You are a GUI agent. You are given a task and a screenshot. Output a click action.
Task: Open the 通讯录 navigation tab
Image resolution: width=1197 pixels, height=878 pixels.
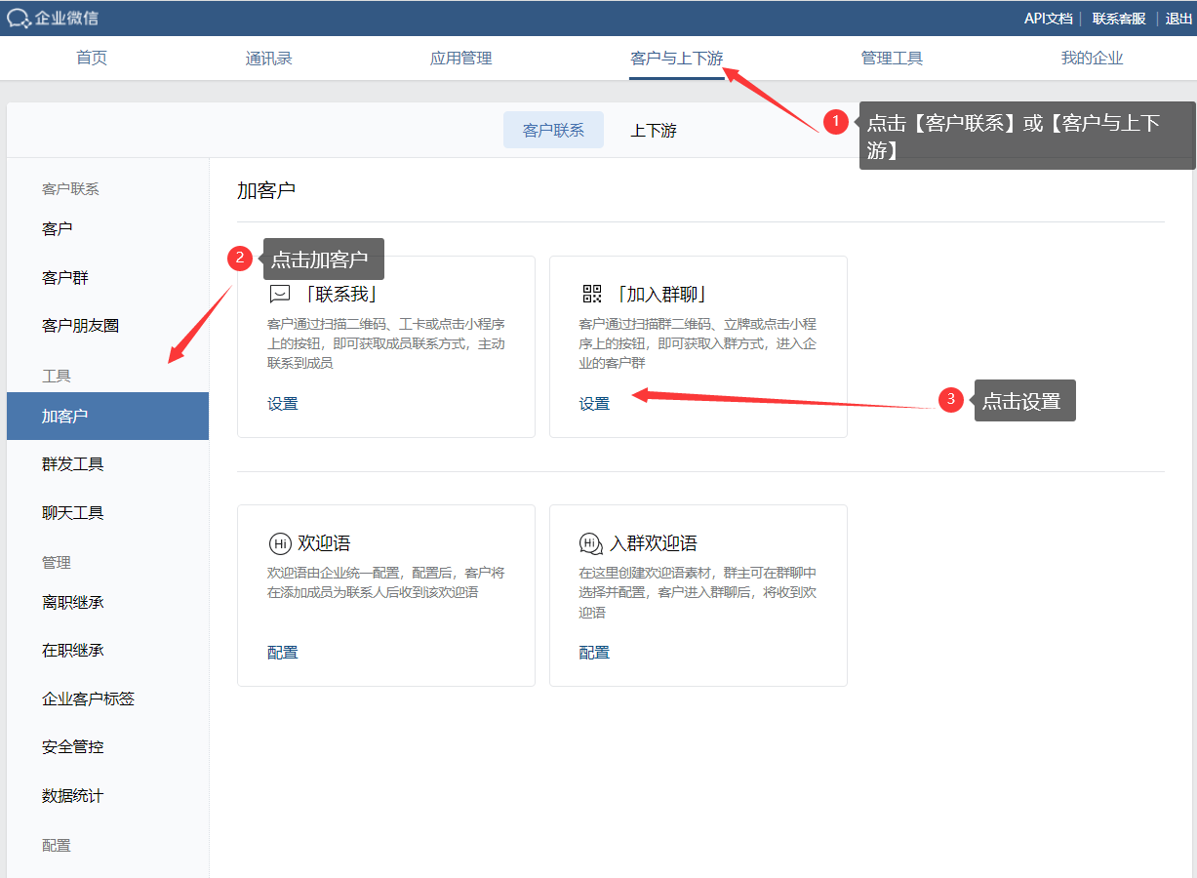(x=269, y=59)
